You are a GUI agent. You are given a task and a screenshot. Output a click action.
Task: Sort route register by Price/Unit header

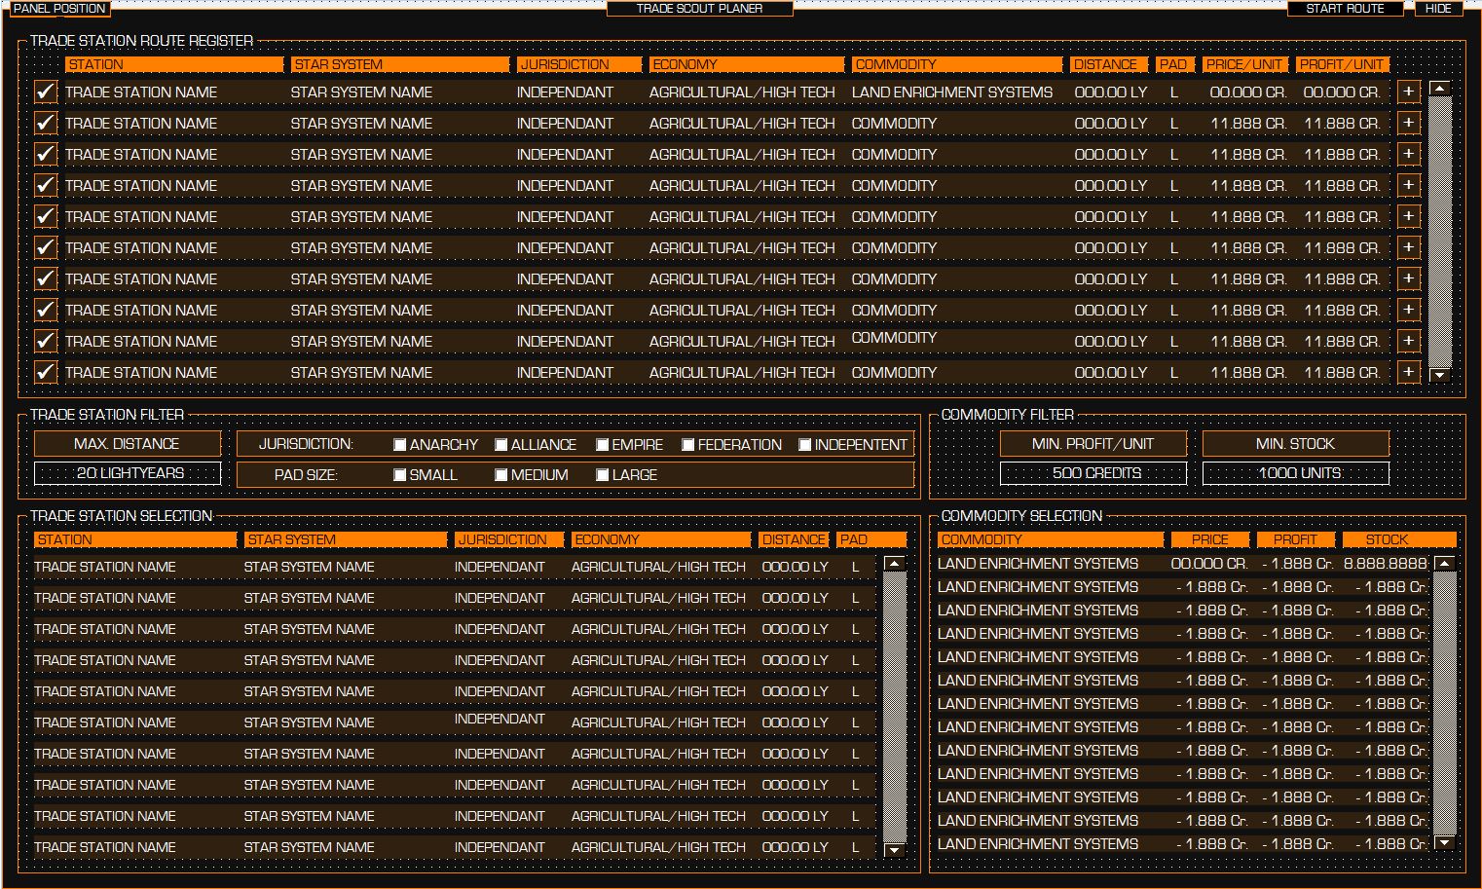pos(1245,64)
